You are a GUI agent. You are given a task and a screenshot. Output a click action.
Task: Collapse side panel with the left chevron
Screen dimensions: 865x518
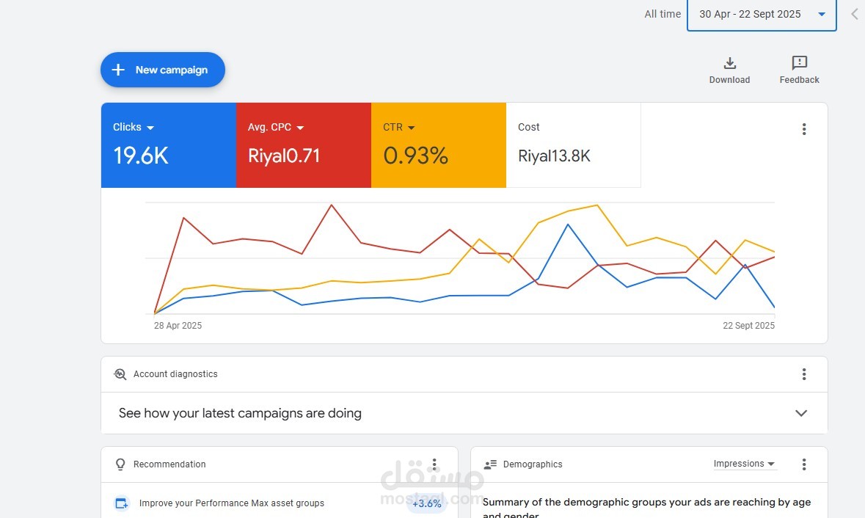tap(855, 14)
